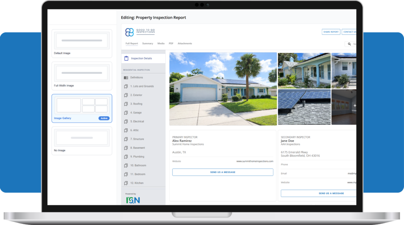
Task: Click the Attic section icon
Action: click(x=126, y=130)
